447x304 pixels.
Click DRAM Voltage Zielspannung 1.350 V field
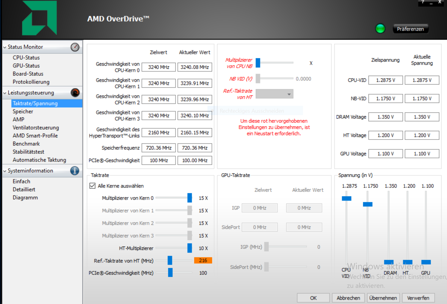pyautogui.click(x=386, y=117)
